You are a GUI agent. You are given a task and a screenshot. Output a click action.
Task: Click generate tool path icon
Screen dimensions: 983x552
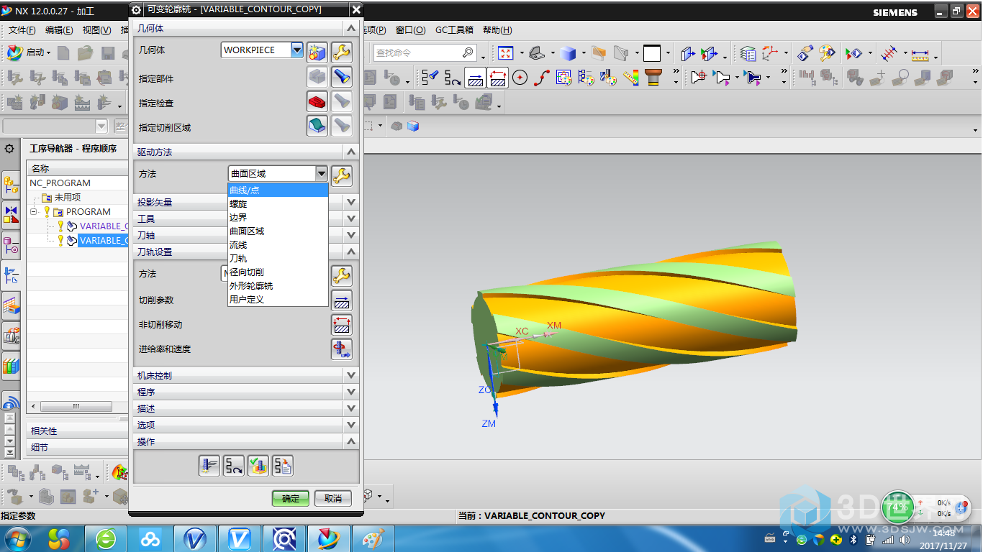click(209, 466)
